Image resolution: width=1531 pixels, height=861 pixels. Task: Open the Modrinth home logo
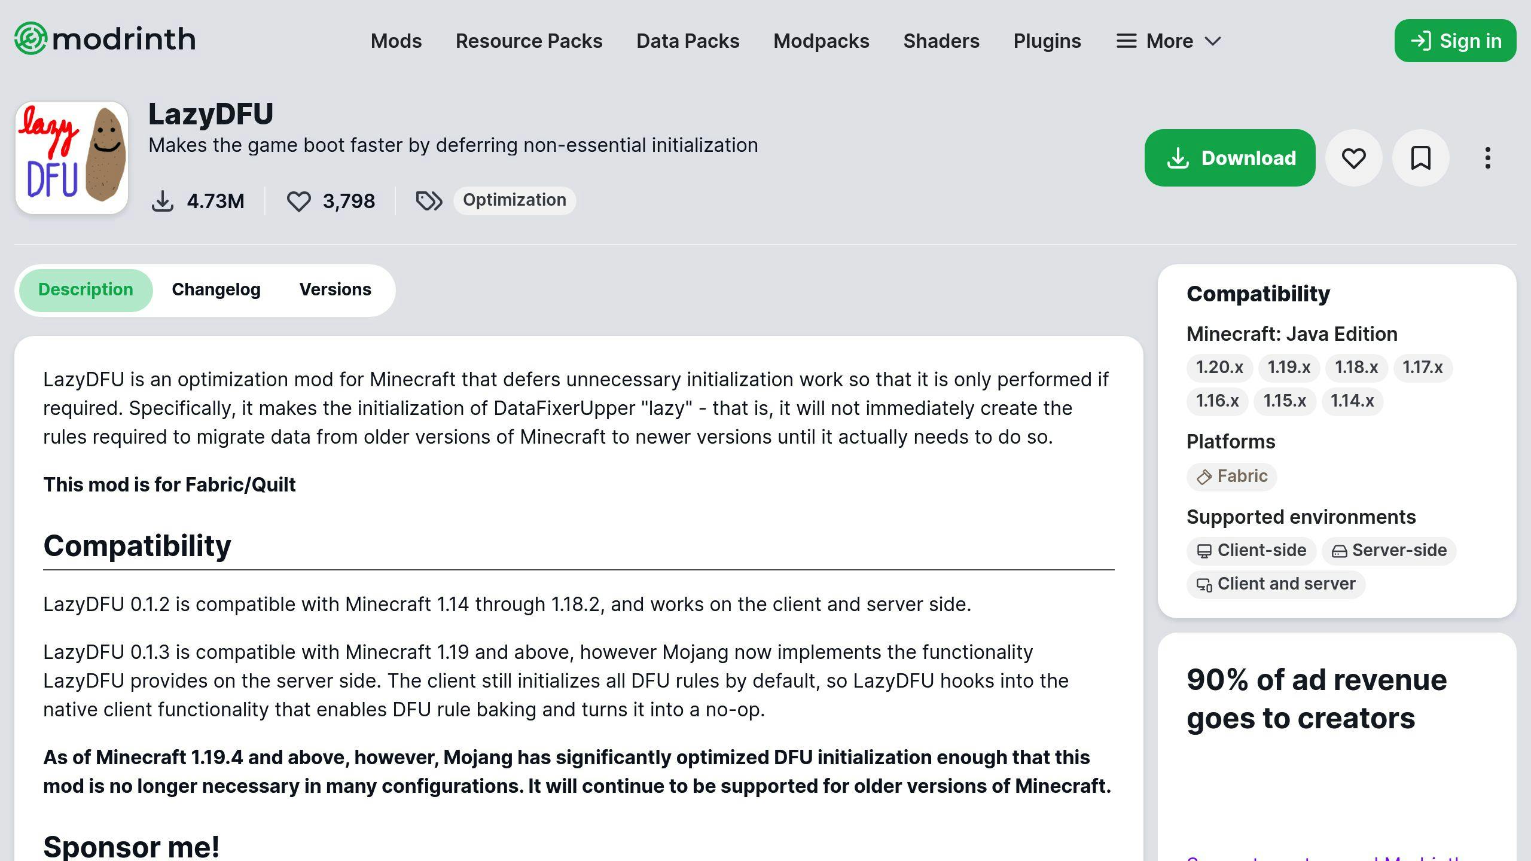105,39
